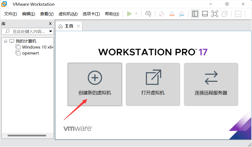Enter full screen mode icon
The width and height of the screenshot is (252, 147).
click(215, 14)
